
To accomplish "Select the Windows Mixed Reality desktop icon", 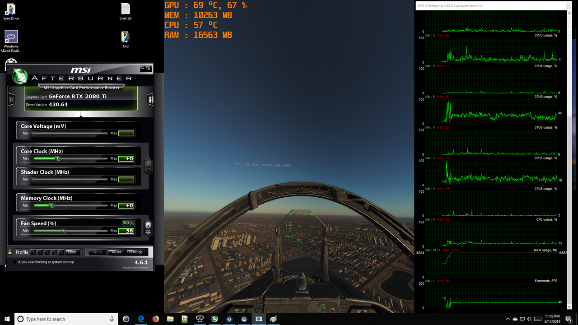I will [11, 42].
